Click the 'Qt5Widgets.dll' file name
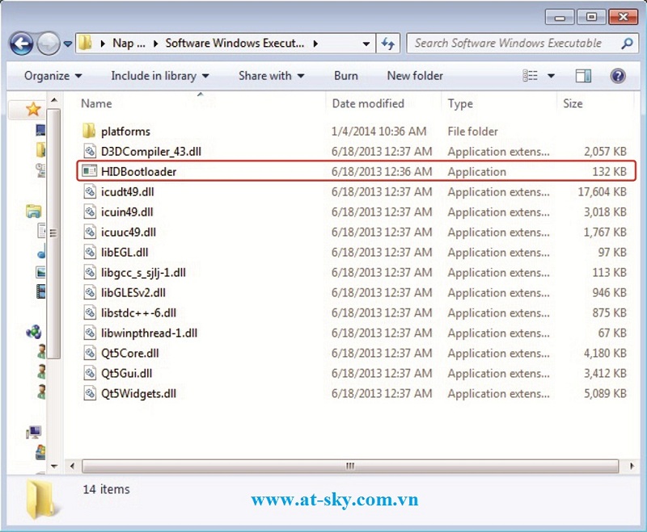This screenshot has width=647, height=532. pos(138,394)
